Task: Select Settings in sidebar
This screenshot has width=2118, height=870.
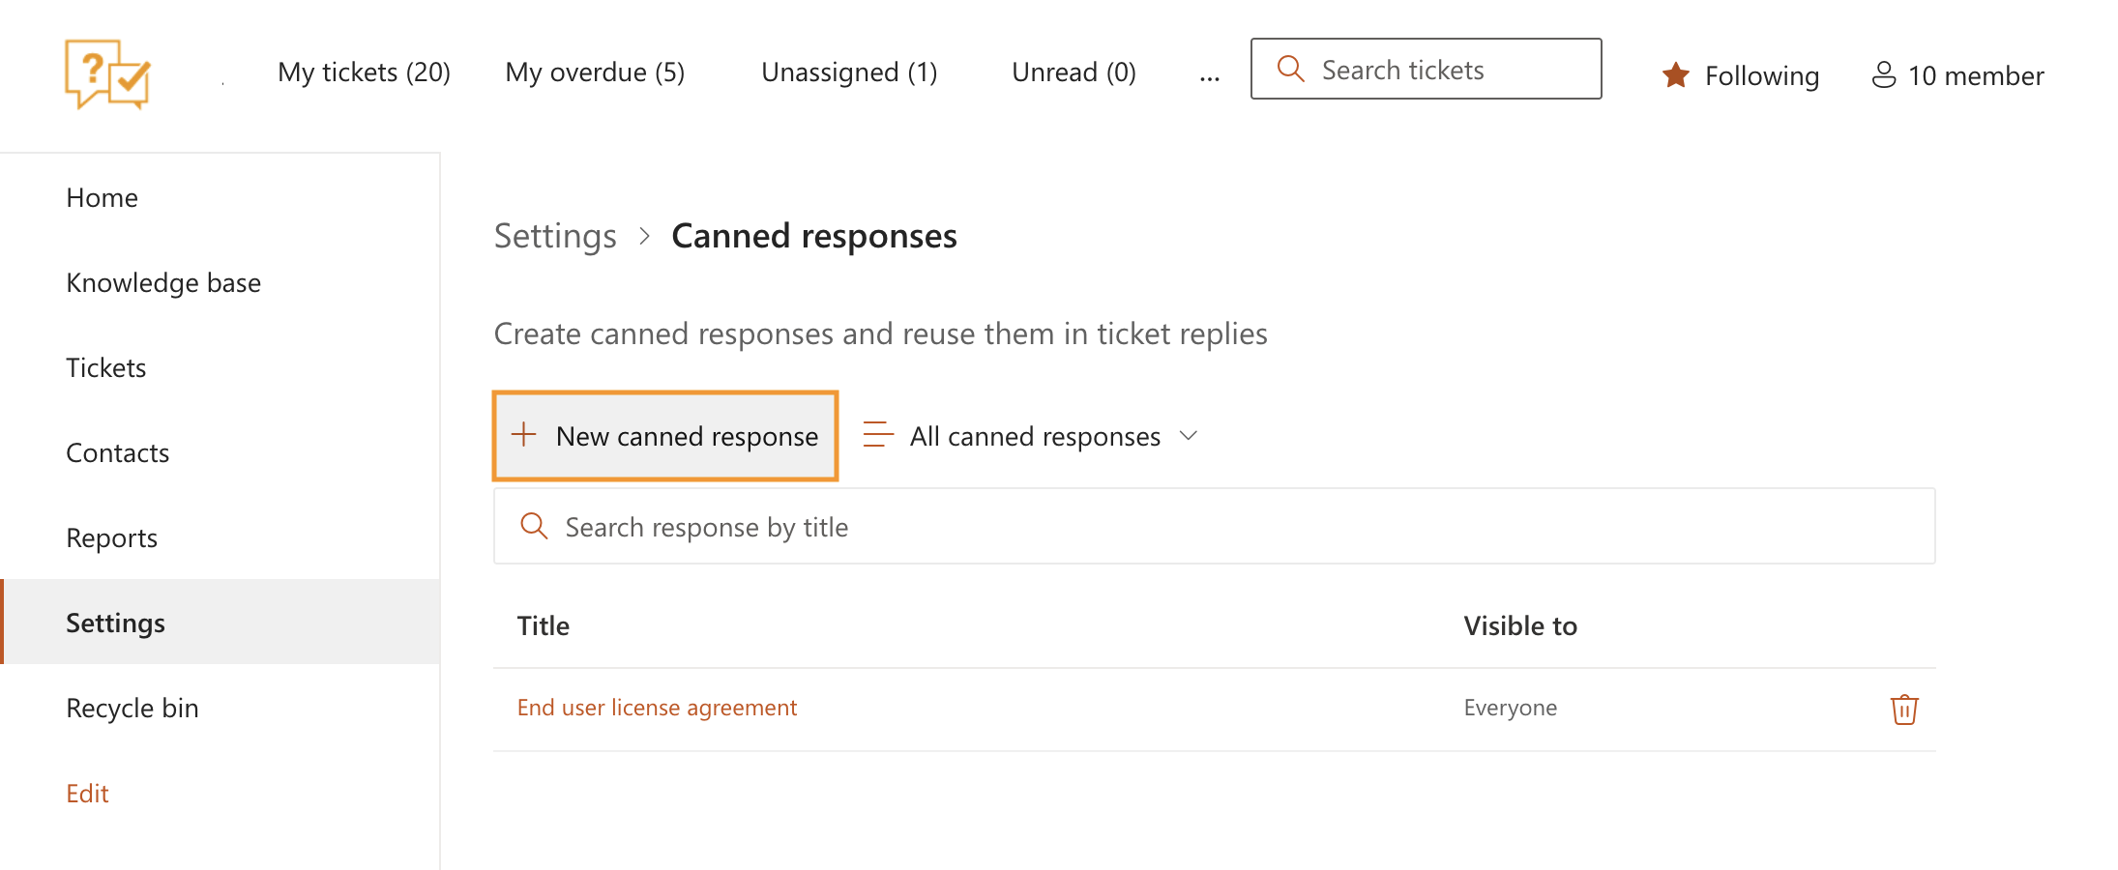Action: point(221,622)
